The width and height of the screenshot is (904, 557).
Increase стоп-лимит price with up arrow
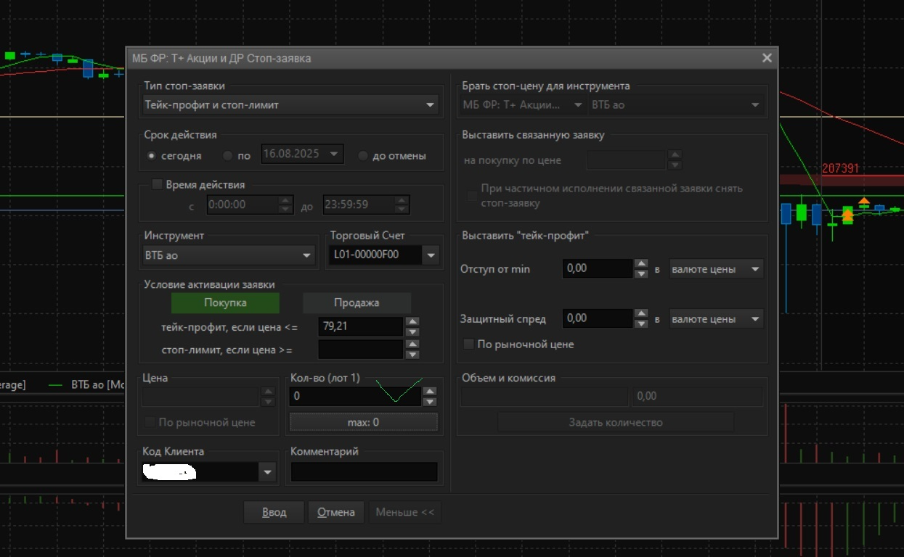(412, 345)
